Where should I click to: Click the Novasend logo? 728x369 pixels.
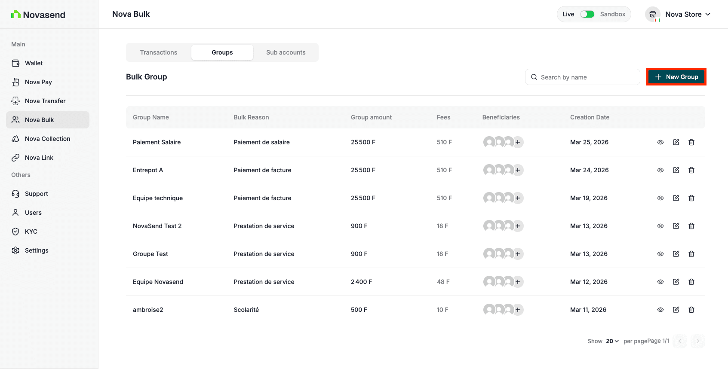click(38, 15)
